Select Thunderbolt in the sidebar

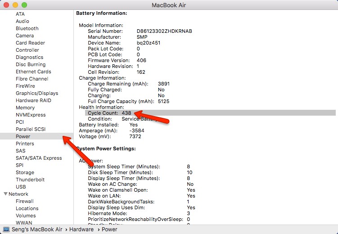[30, 180]
